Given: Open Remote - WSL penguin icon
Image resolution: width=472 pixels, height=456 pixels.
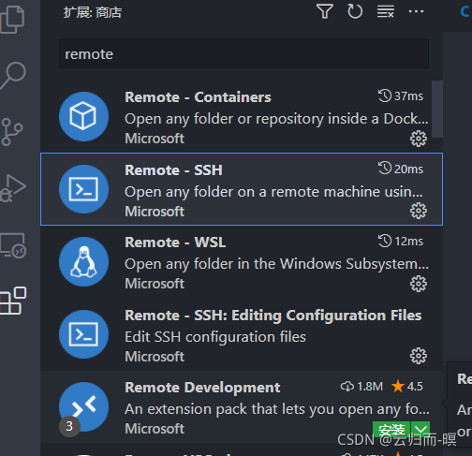Looking at the screenshot, I should point(83,261).
